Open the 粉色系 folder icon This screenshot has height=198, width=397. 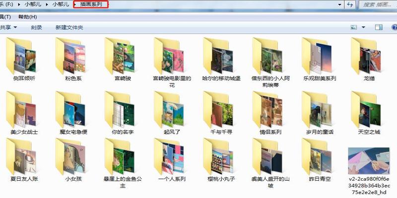(x=70, y=56)
